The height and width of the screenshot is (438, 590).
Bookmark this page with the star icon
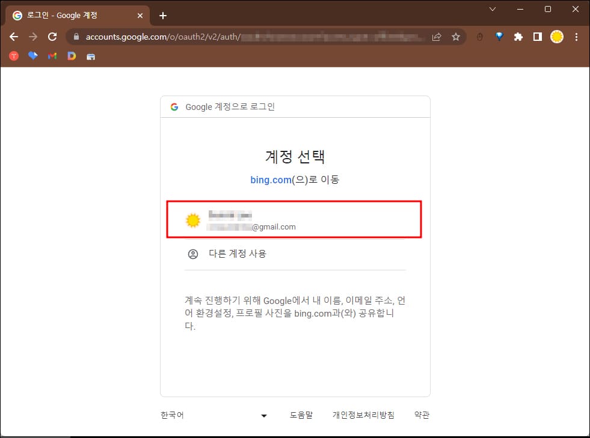456,37
